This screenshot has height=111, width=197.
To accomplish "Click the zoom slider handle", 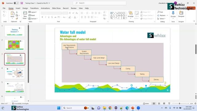I will [x=179, y=104].
